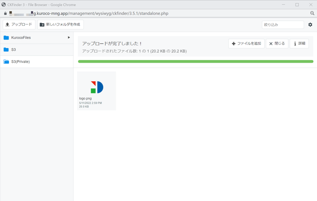Expand the KurocoFiles folder arrow
This screenshot has width=317, height=201.
tap(69, 37)
